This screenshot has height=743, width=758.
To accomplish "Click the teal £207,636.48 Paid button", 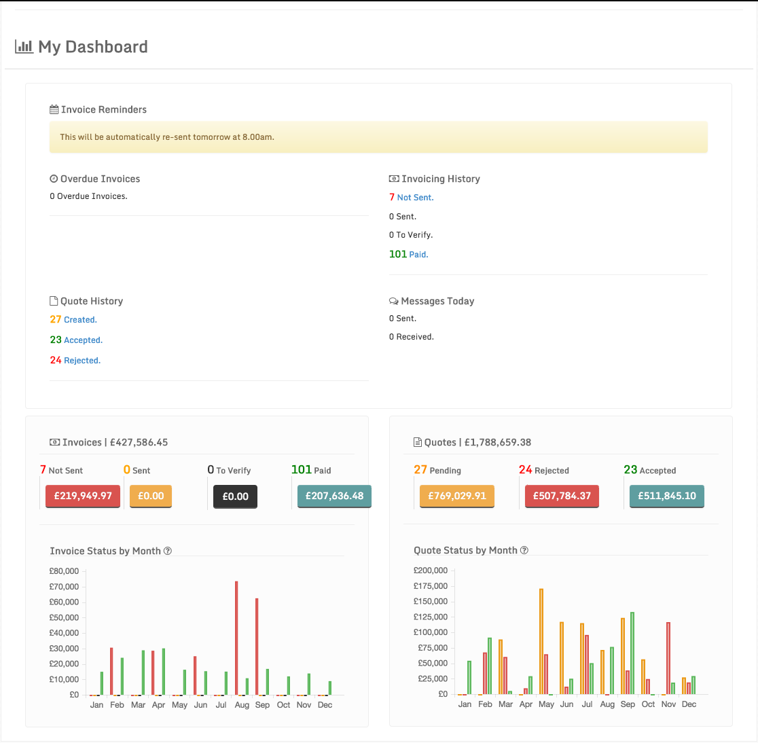I will pos(334,496).
